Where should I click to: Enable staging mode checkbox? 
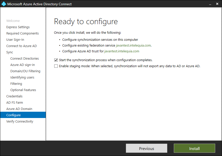(56, 66)
